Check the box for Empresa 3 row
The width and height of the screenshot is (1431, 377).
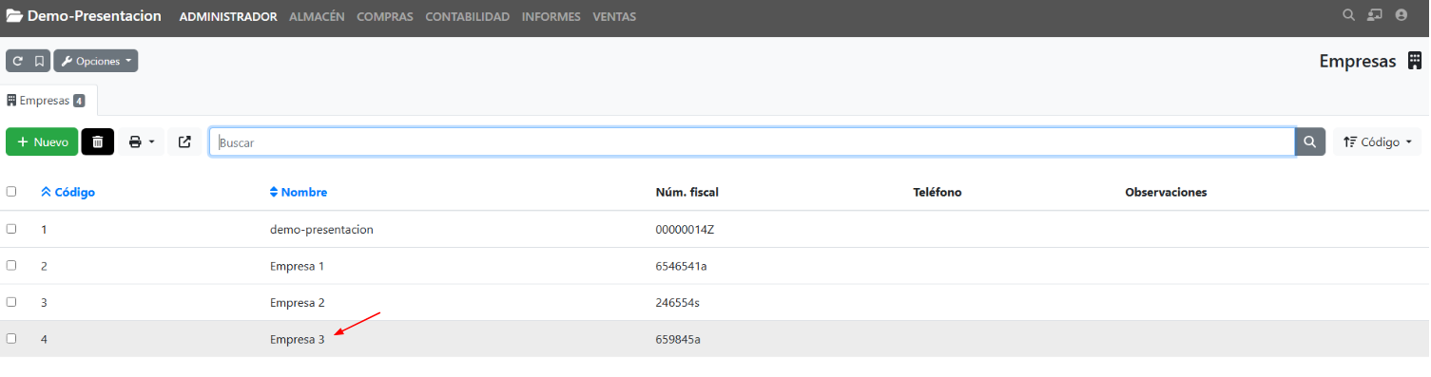(11, 338)
